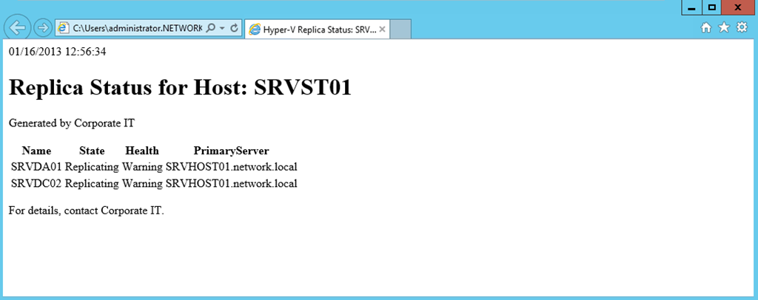The image size is (758, 300).
Task: Select the Hyper-V Replica Status tab
Action: pos(311,30)
